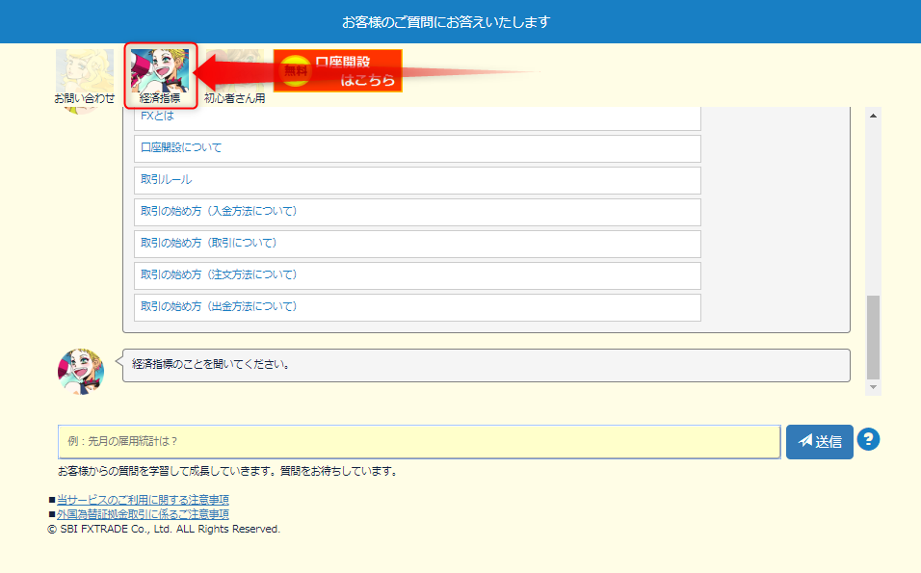Viewport: 921px width, 573px height.
Task: Click the question text input field
Action: pos(418,442)
